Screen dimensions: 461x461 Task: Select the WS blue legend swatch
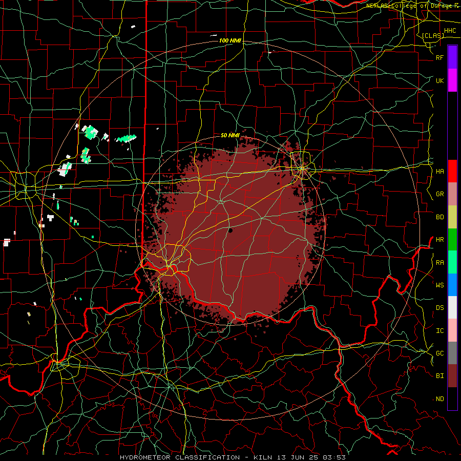coord(452,285)
